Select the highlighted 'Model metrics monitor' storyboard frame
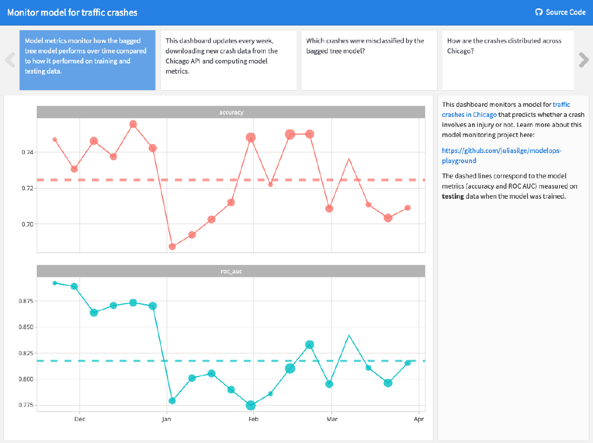 (x=87, y=60)
